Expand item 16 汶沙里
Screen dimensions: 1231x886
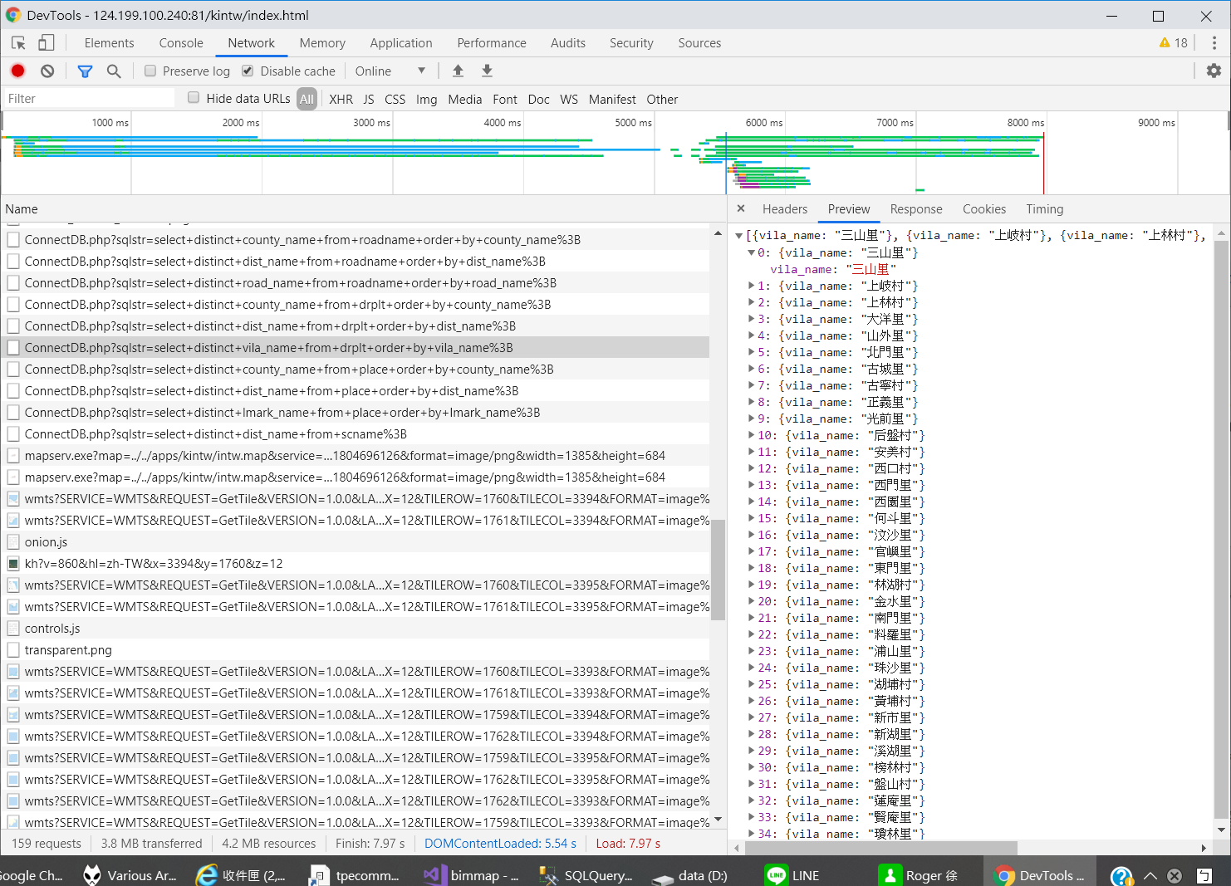coord(751,535)
